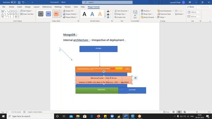The width and height of the screenshot is (212, 119).
Task: Open Microsoft Edge from the taskbar
Action: (x=91, y=116)
